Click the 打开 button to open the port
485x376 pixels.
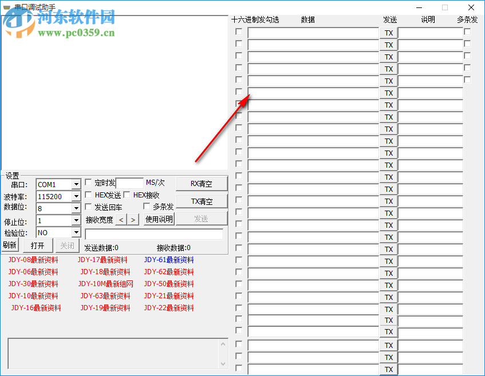pos(37,245)
